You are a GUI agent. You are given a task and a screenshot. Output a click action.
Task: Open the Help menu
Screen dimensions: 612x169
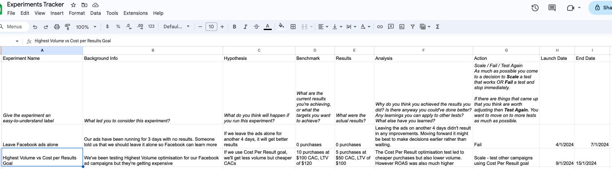pos(158,13)
